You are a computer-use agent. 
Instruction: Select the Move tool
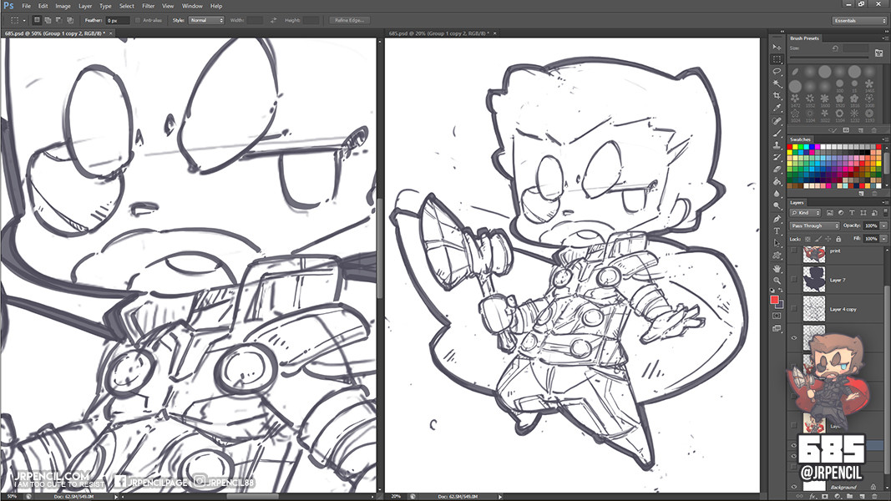(777, 47)
